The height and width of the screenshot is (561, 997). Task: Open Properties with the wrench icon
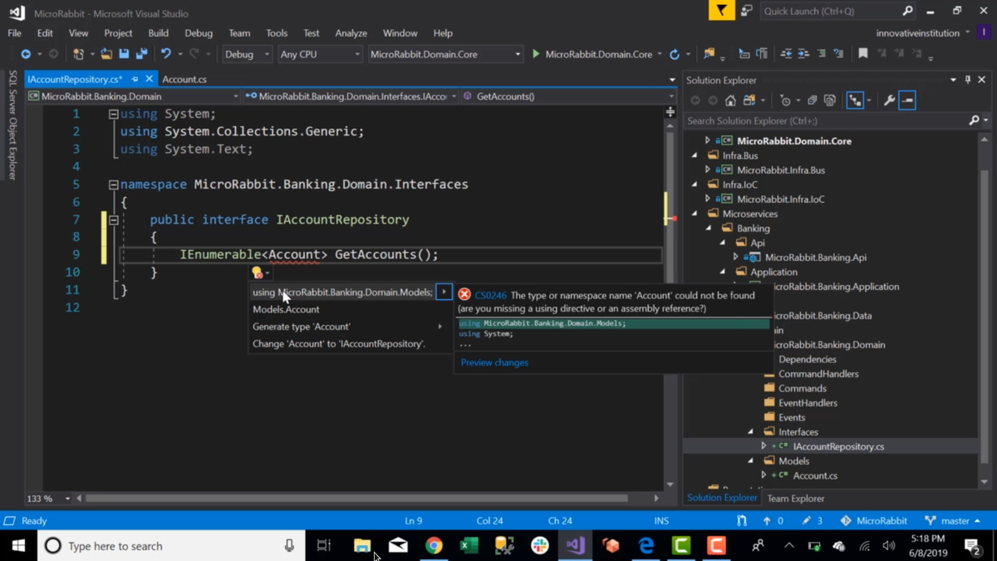point(890,101)
